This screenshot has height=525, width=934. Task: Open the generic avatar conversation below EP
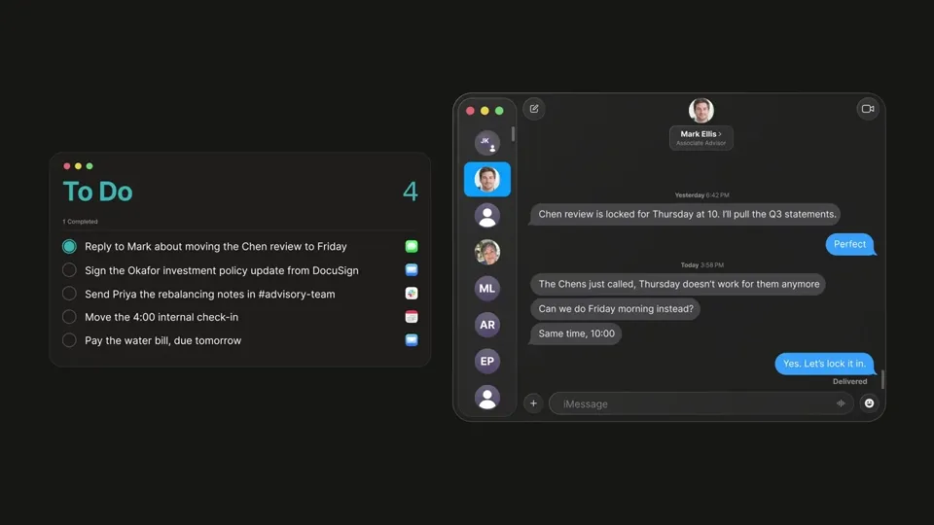point(486,398)
